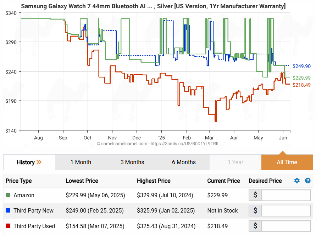Click the orange History double-chevron icon
The height and width of the screenshot is (236, 316).
point(39,162)
